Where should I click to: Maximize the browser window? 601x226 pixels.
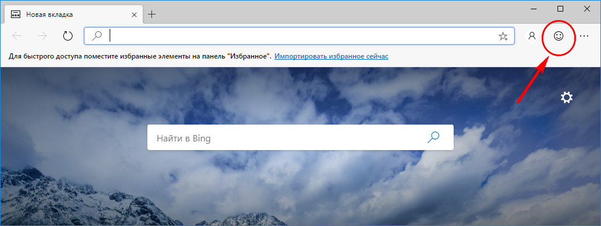click(560, 9)
